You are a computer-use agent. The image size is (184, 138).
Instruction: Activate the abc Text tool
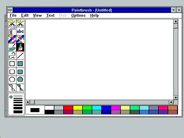(x=20, y=31)
